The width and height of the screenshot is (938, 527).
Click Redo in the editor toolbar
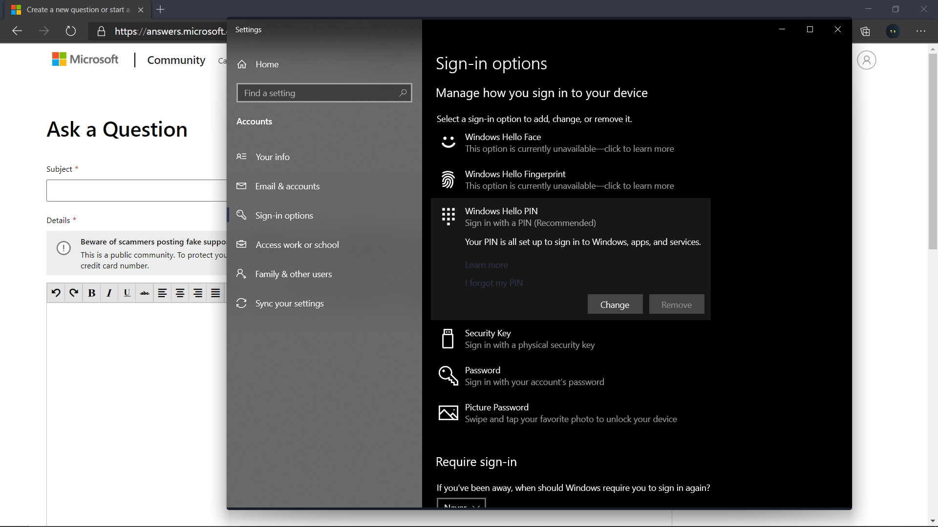coord(74,293)
